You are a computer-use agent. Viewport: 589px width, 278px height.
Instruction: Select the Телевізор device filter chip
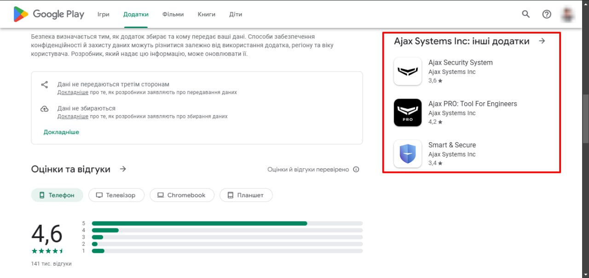point(116,195)
